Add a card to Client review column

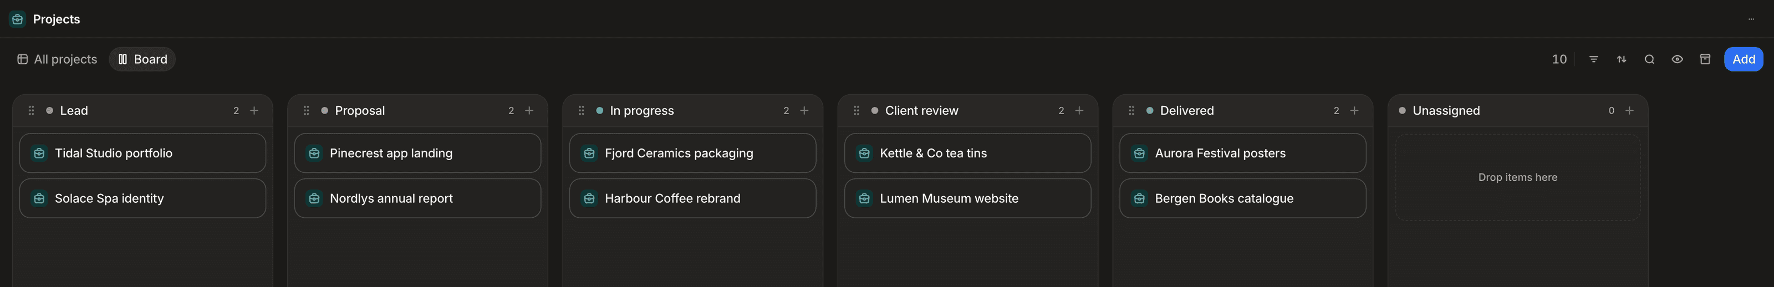(1079, 111)
